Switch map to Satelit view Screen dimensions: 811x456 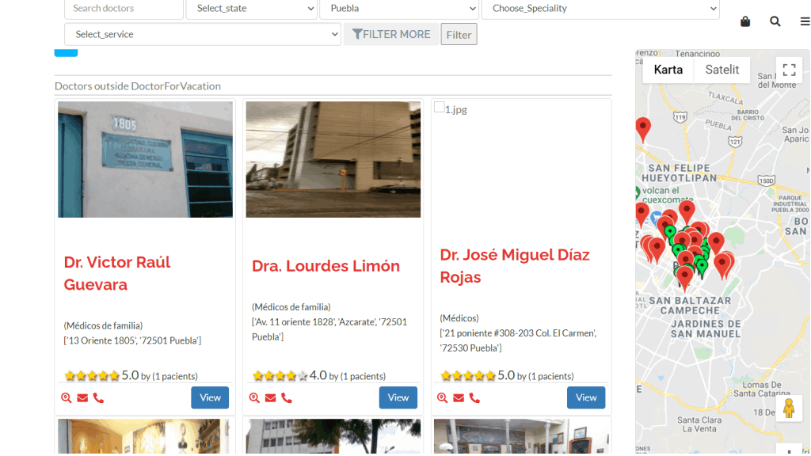click(722, 70)
